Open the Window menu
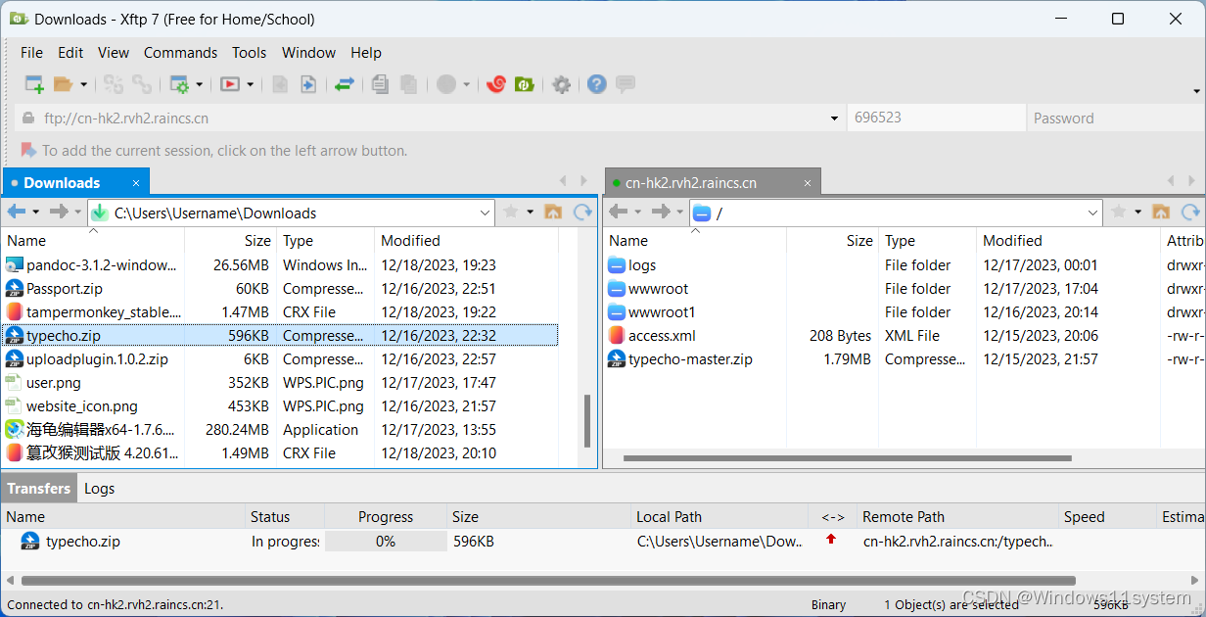This screenshot has height=617, width=1206. point(308,53)
